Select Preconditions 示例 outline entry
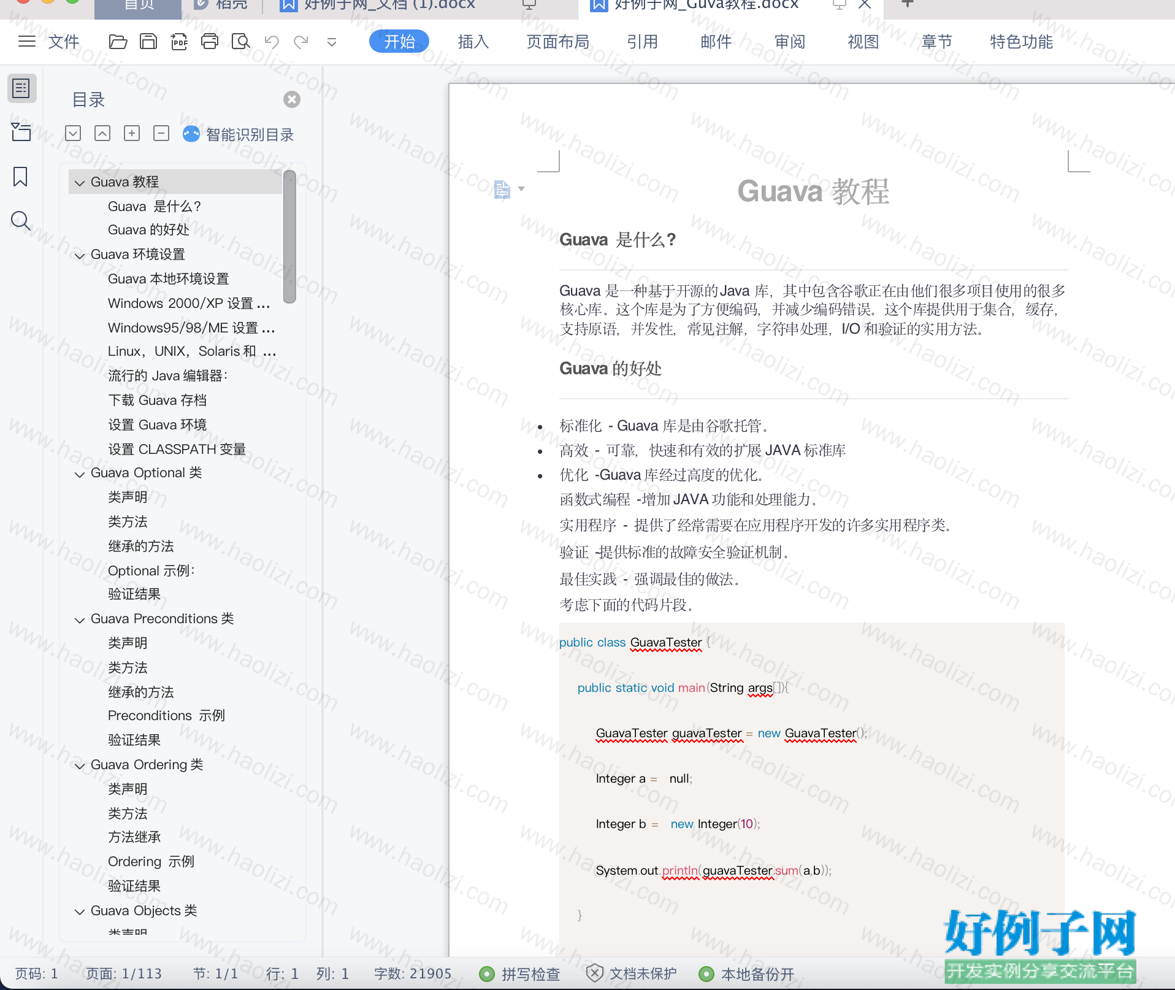This screenshot has width=1175, height=990. (166, 715)
